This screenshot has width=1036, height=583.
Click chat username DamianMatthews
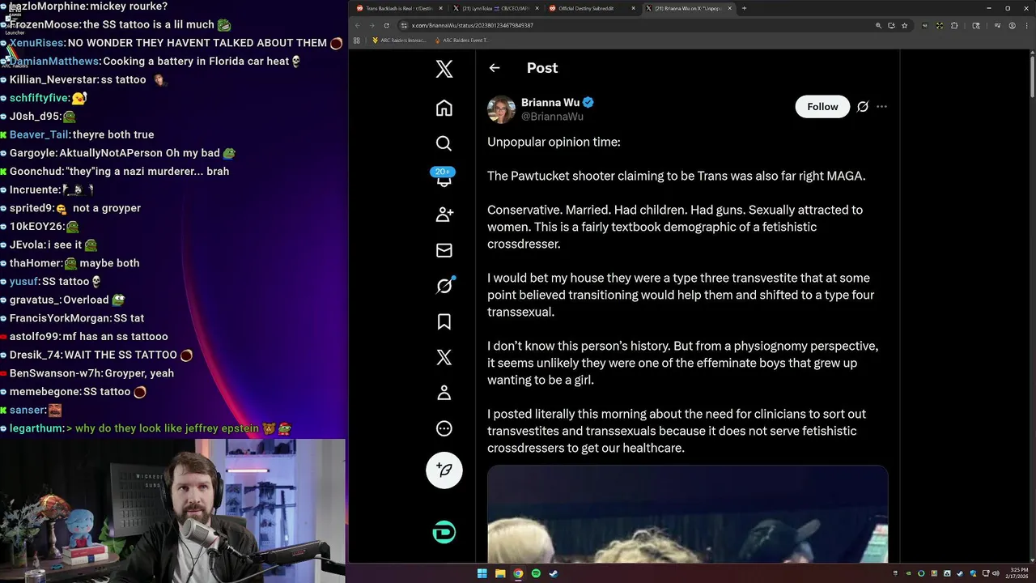54,62
